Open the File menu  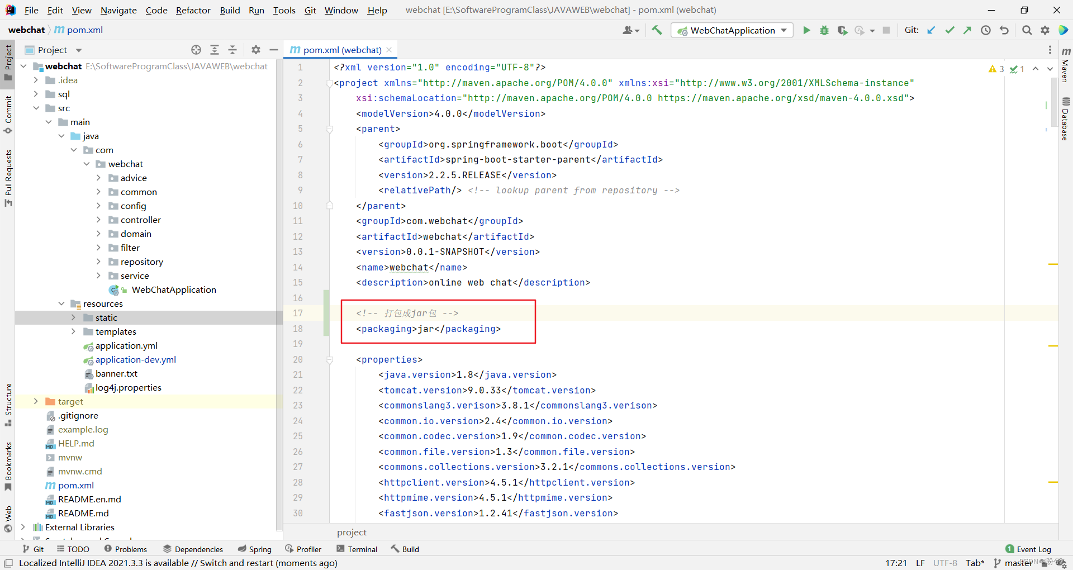[x=31, y=10]
